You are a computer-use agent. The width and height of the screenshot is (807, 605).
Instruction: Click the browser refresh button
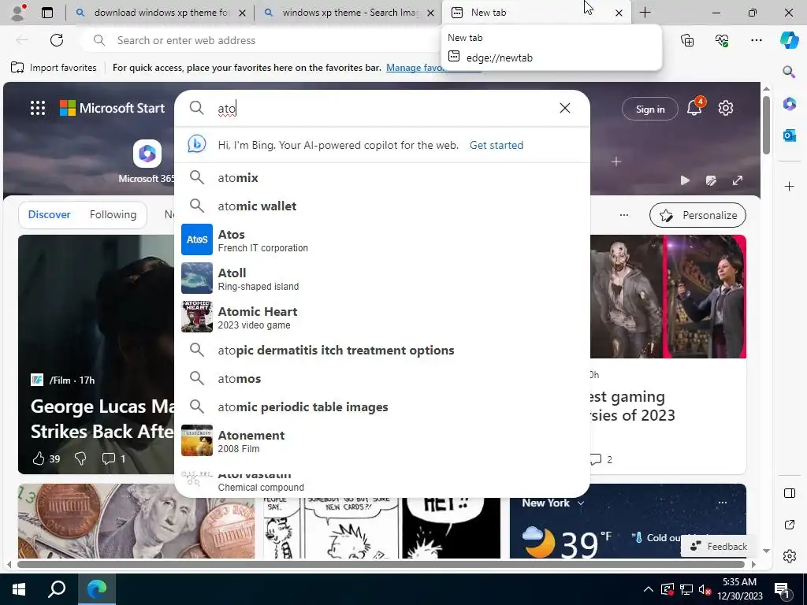coord(57,40)
